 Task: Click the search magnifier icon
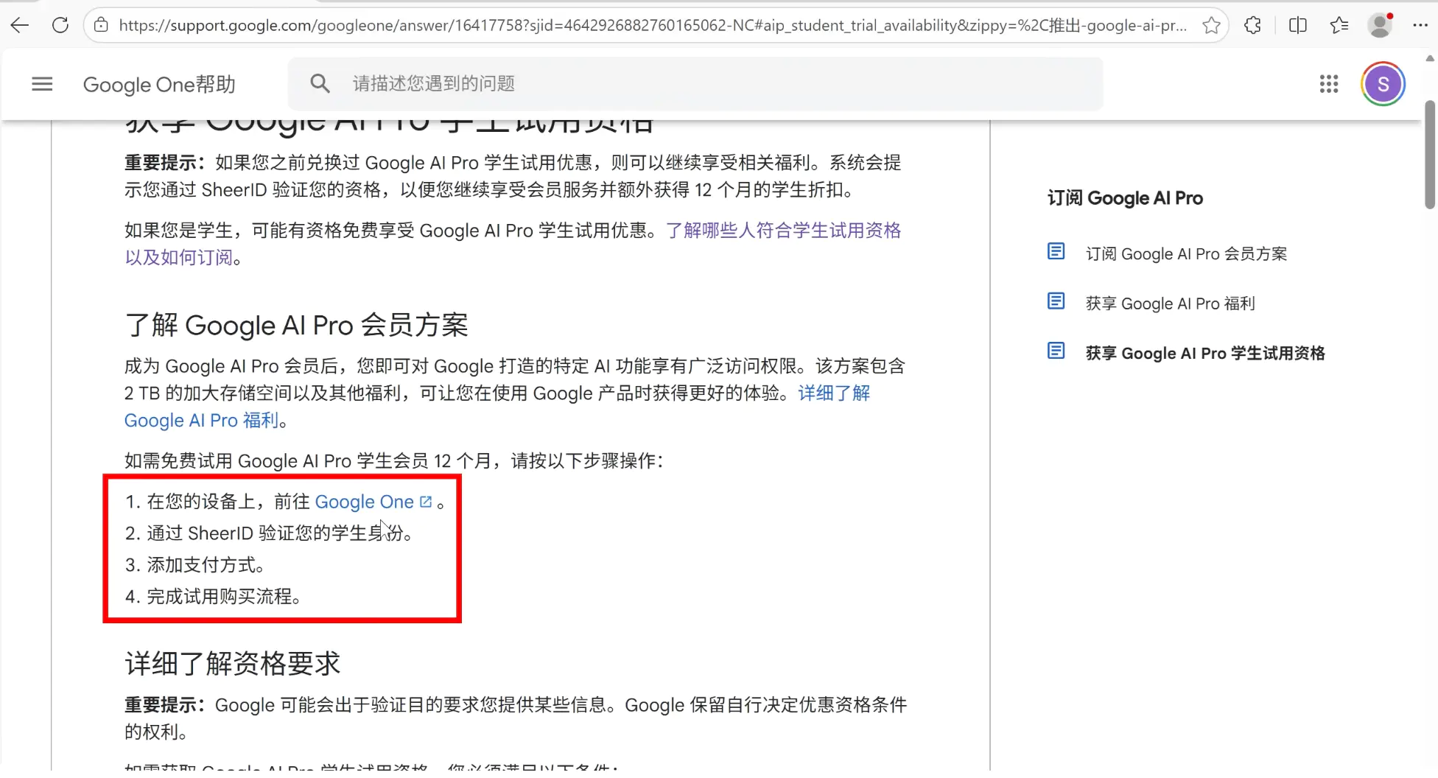(x=320, y=83)
